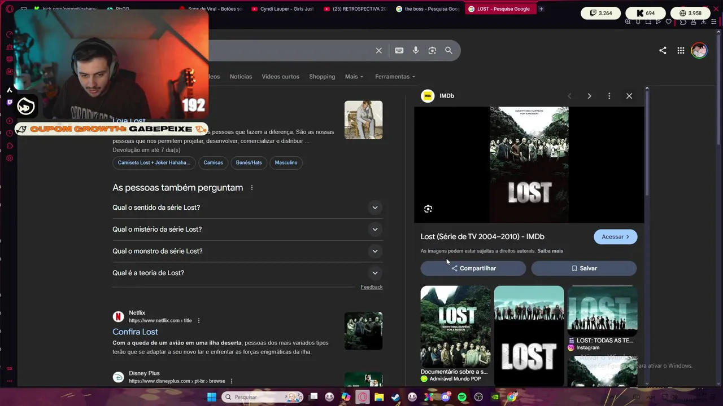
Task: Open the Netflix result thumbnail image
Action: [363, 331]
